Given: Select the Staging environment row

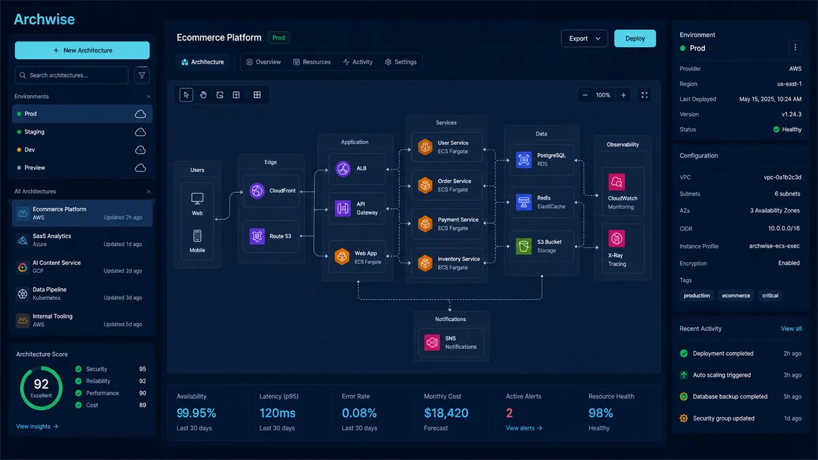Looking at the screenshot, I should point(82,132).
